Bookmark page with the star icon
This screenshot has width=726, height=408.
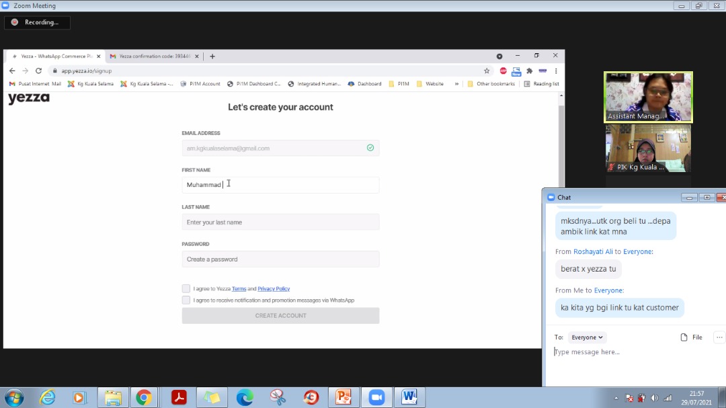(487, 71)
